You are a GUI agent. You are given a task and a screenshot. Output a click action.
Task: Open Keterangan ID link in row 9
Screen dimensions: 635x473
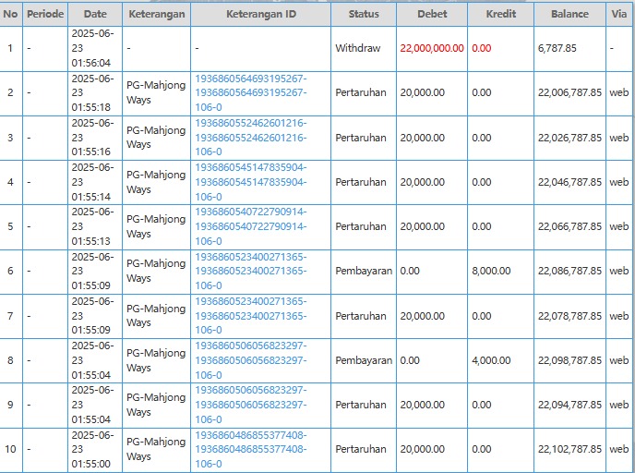(x=251, y=405)
